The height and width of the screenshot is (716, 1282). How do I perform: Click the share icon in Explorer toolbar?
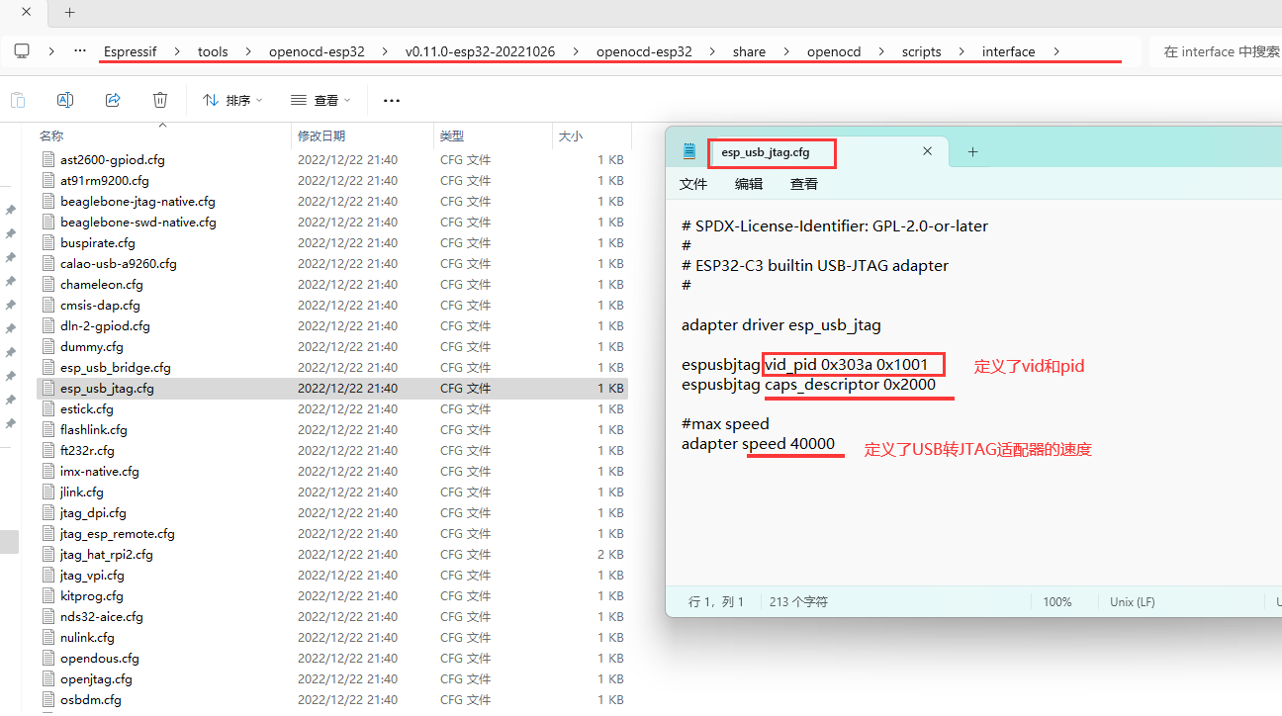point(113,100)
